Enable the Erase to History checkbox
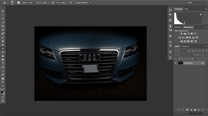 click(75, 3)
